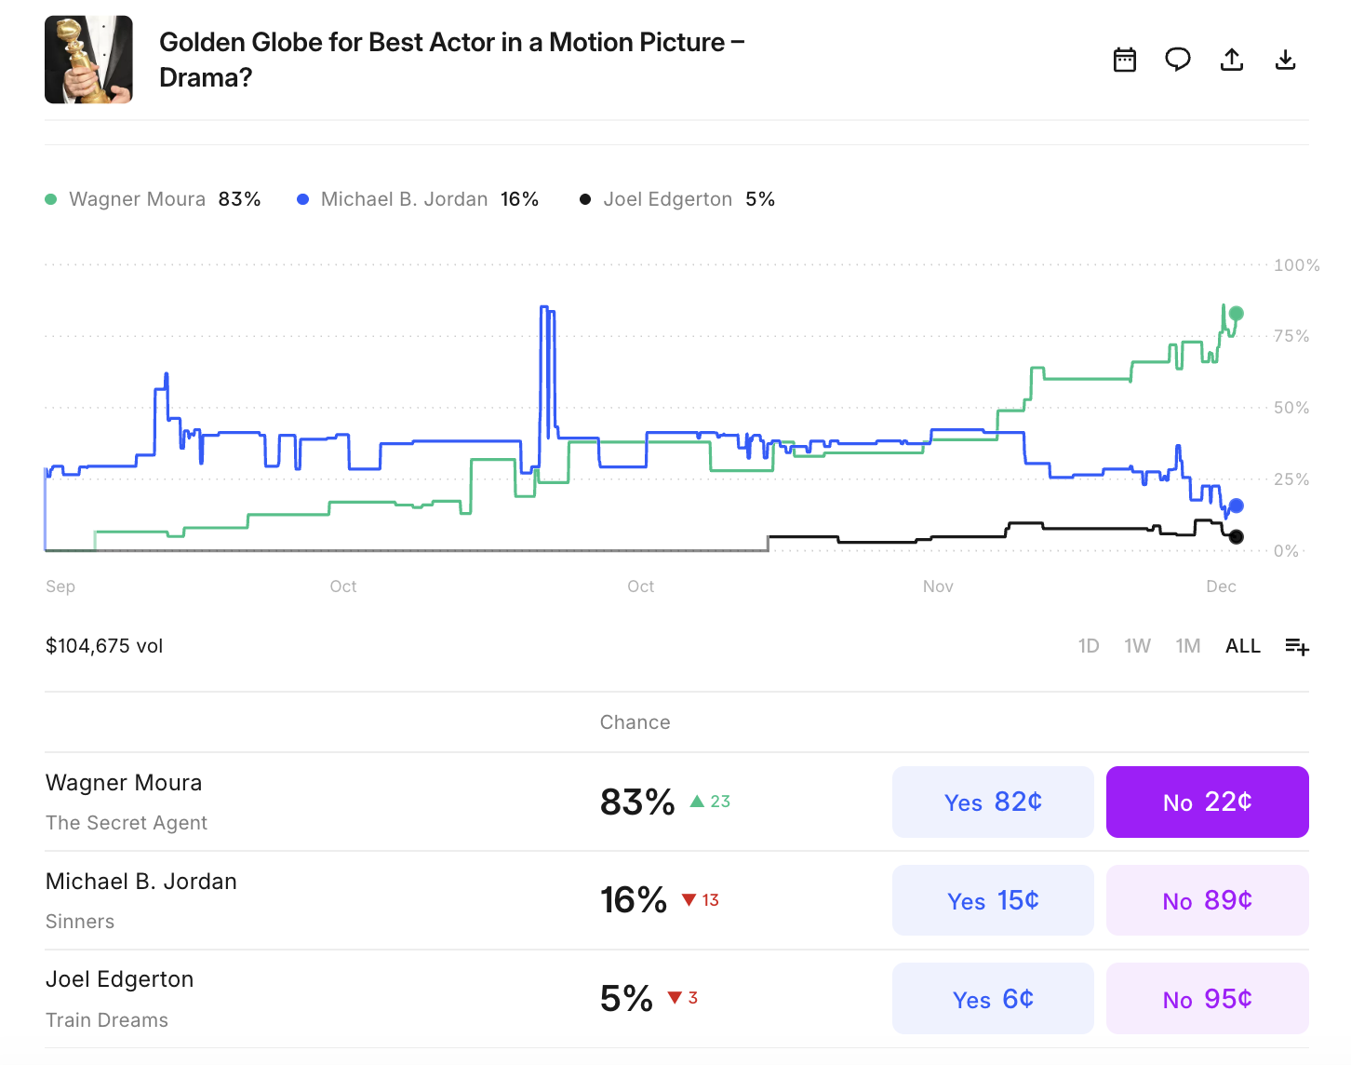1351x1065 pixels.
Task: Buy Yes 15¢ for Michael B. Jordan
Action: [x=993, y=900]
